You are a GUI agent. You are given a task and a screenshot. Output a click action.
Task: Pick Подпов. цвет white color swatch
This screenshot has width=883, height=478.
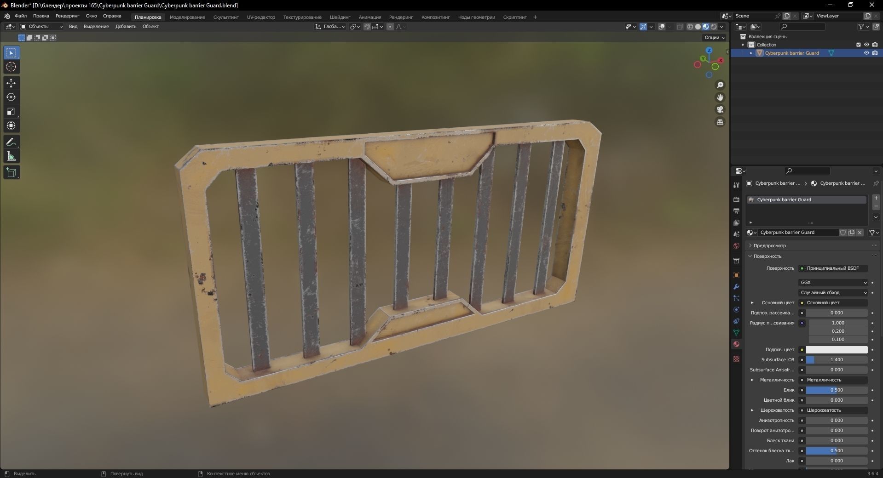pyautogui.click(x=837, y=350)
